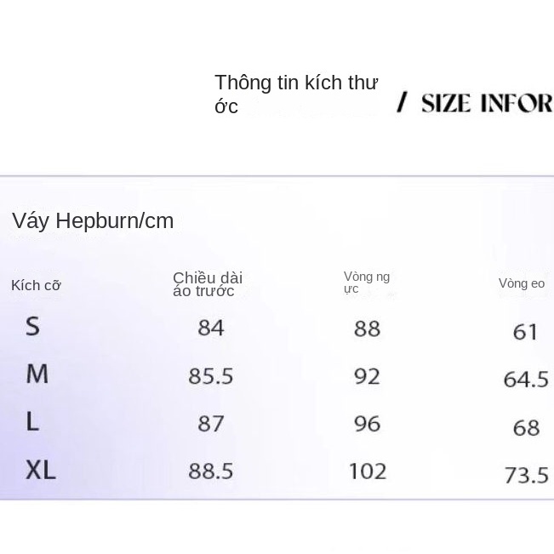Viewport: 554px width, 554px height.
Task: Click bust value 96 for size L
Action: (367, 424)
